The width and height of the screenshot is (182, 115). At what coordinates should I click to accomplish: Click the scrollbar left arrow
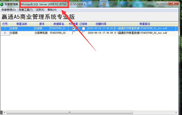[x=4, y=112]
